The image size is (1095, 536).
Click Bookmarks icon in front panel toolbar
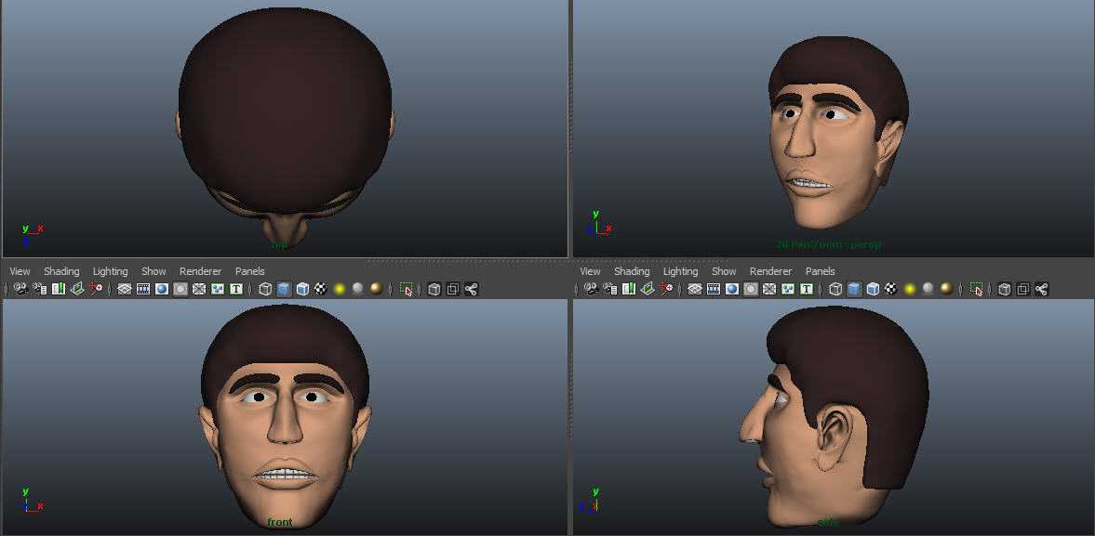tap(59, 289)
